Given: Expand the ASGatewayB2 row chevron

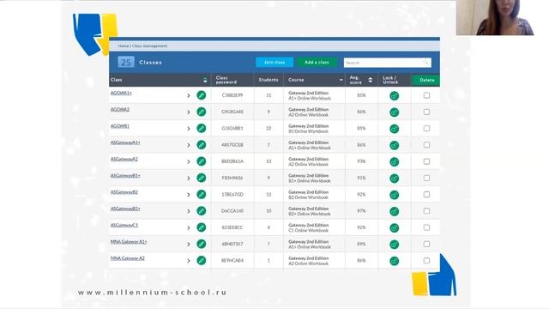Looking at the screenshot, I should tap(189, 195).
